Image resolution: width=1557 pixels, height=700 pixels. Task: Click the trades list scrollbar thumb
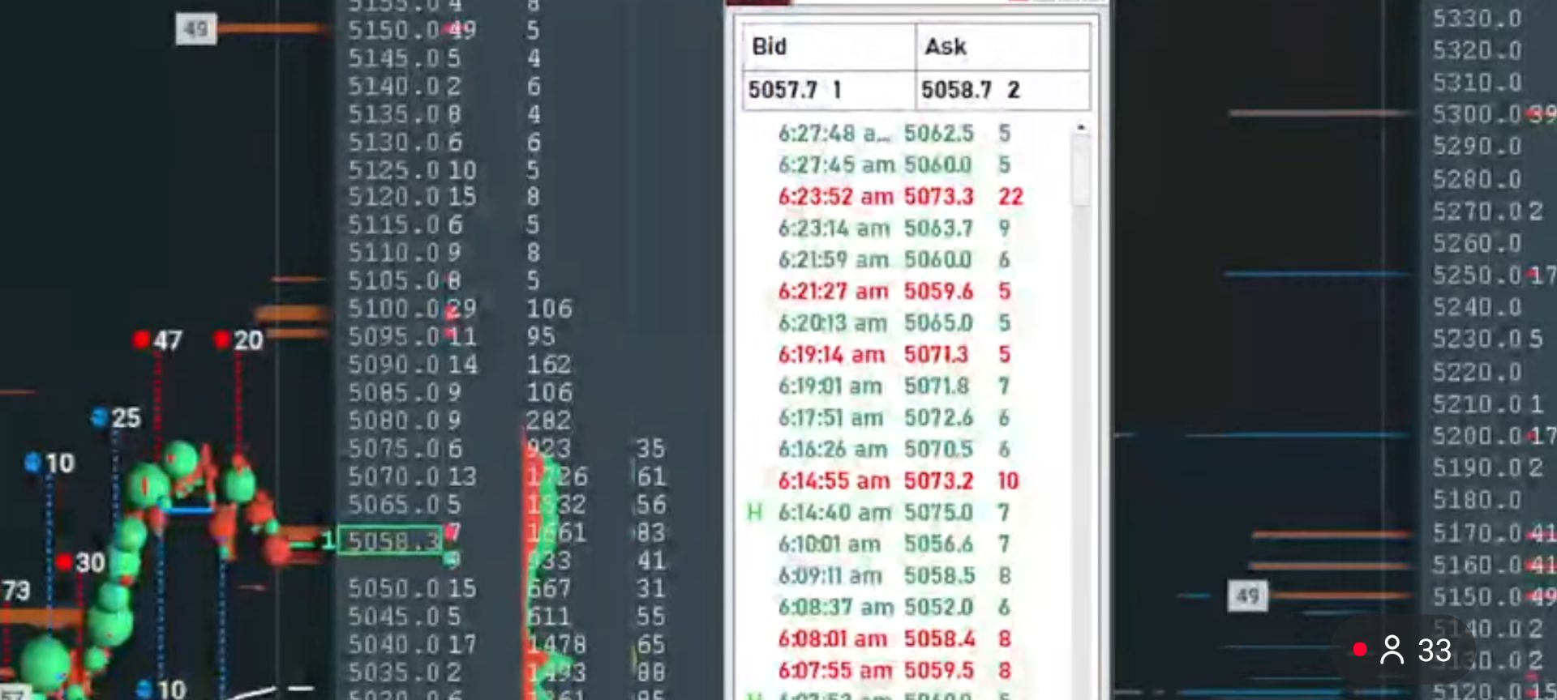point(1080,172)
